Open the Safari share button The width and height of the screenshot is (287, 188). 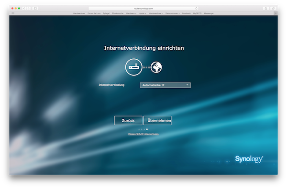click(x=266, y=9)
